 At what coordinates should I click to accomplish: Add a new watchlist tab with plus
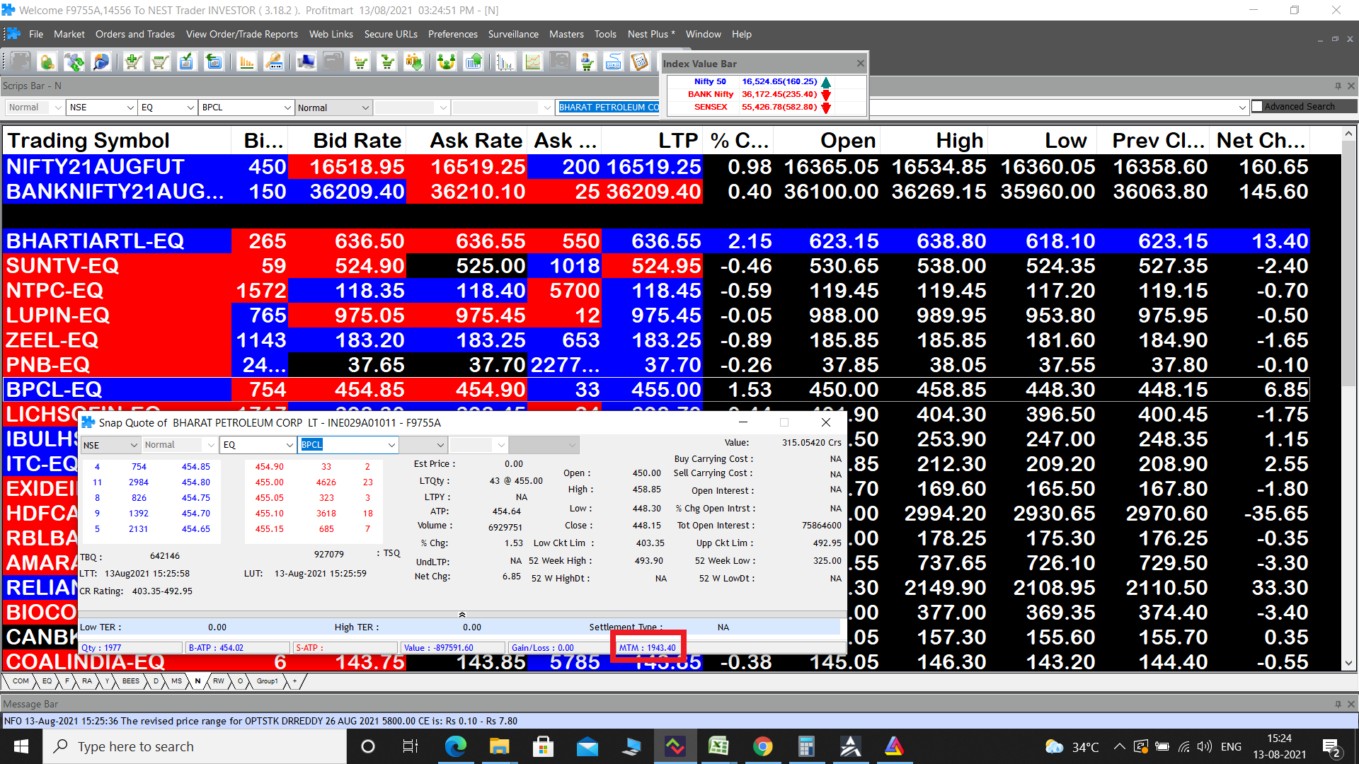[x=295, y=681]
